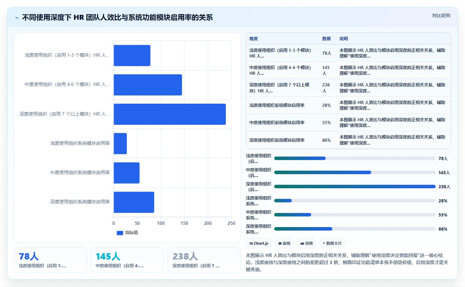Select the 表格 tag chip
Viewport: 465px width, 287px height.
284,243
